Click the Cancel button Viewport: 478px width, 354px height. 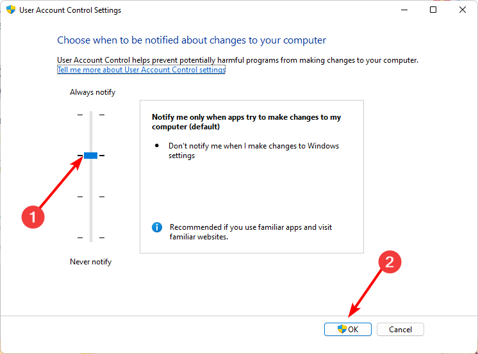point(400,329)
